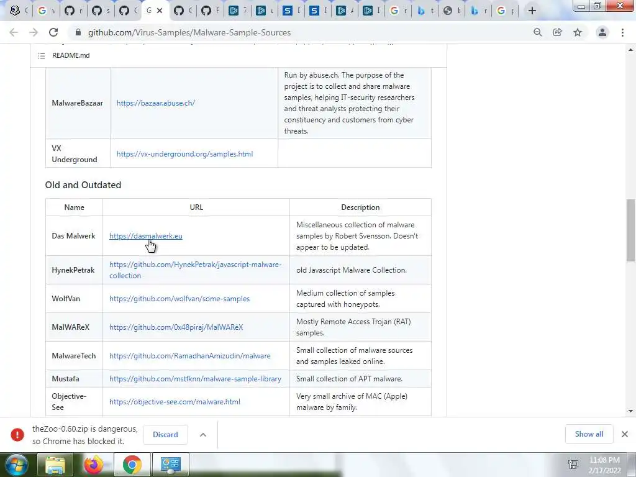Select the 'HynekPetrak' name cell

coord(74,270)
